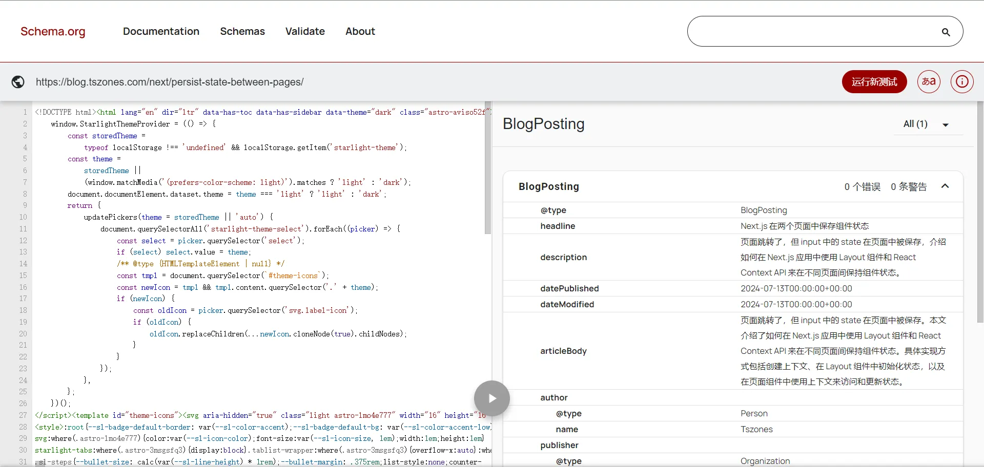This screenshot has height=467, width=984.
Task: Click 'return {' on code line 9
Action: (84, 205)
